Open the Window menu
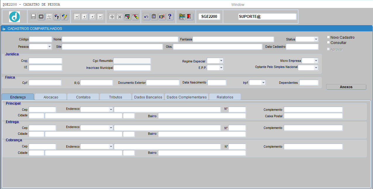The image size is (373, 189). (238, 5)
